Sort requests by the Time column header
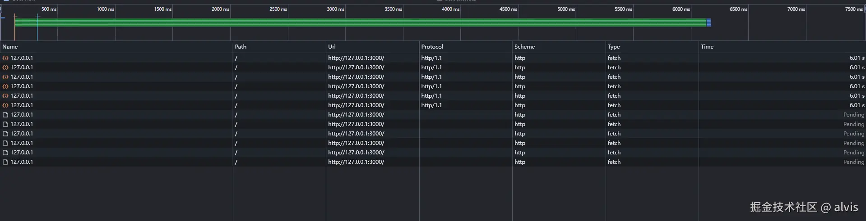This screenshot has height=221, width=866. 707,47
